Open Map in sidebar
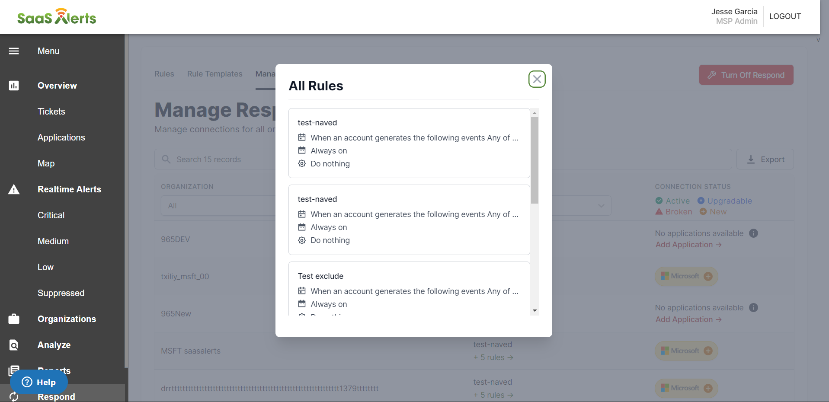829x402 pixels. (46, 163)
